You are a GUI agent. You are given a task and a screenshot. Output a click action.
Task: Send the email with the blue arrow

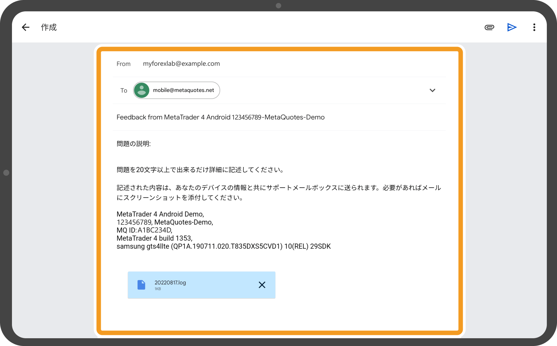pos(512,27)
